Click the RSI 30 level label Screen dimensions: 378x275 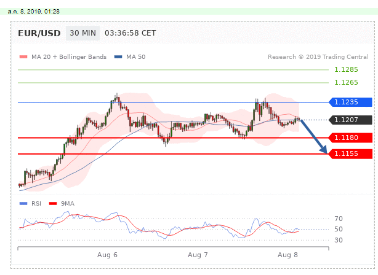[x=339, y=240]
